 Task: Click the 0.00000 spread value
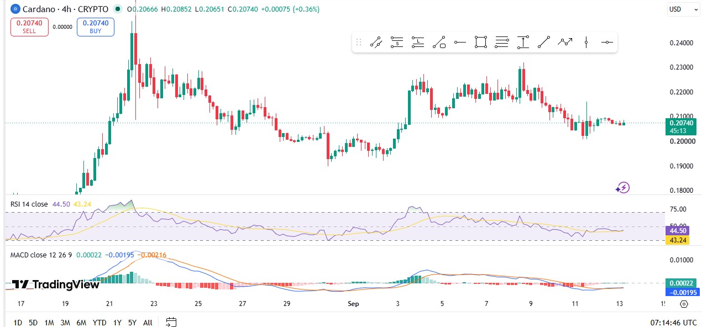pos(62,27)
